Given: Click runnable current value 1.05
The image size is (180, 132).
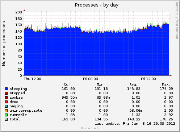Looking at the screenshot, I should [70, 115].
